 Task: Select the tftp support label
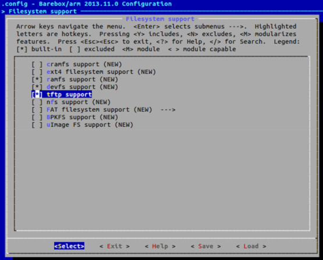point(69,94)
